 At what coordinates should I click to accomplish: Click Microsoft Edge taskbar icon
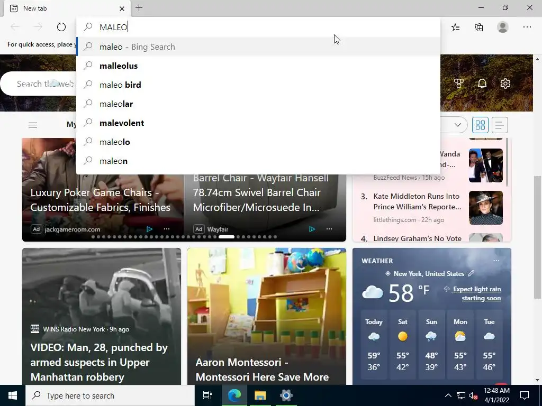tap(234, 395)
